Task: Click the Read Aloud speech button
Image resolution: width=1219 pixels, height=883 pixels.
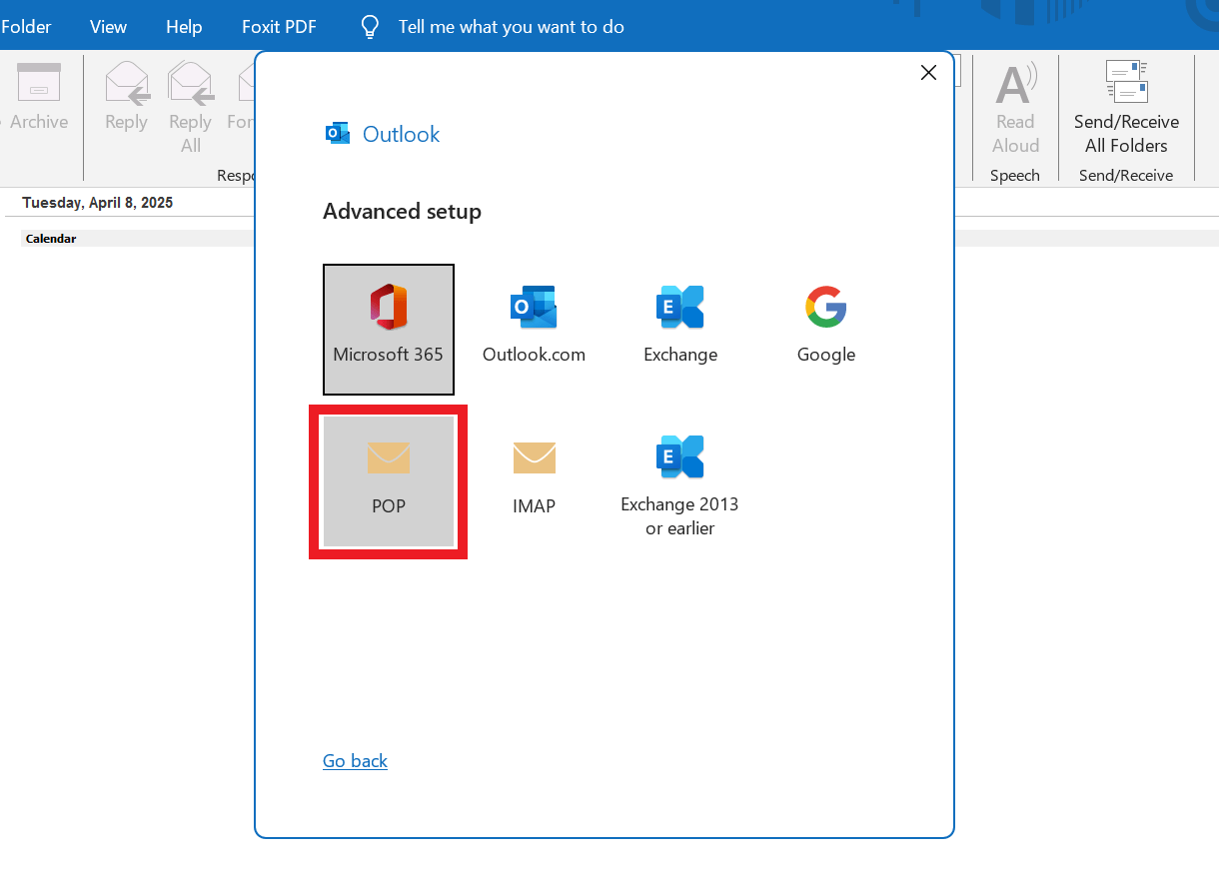Action: point(1015,108)
